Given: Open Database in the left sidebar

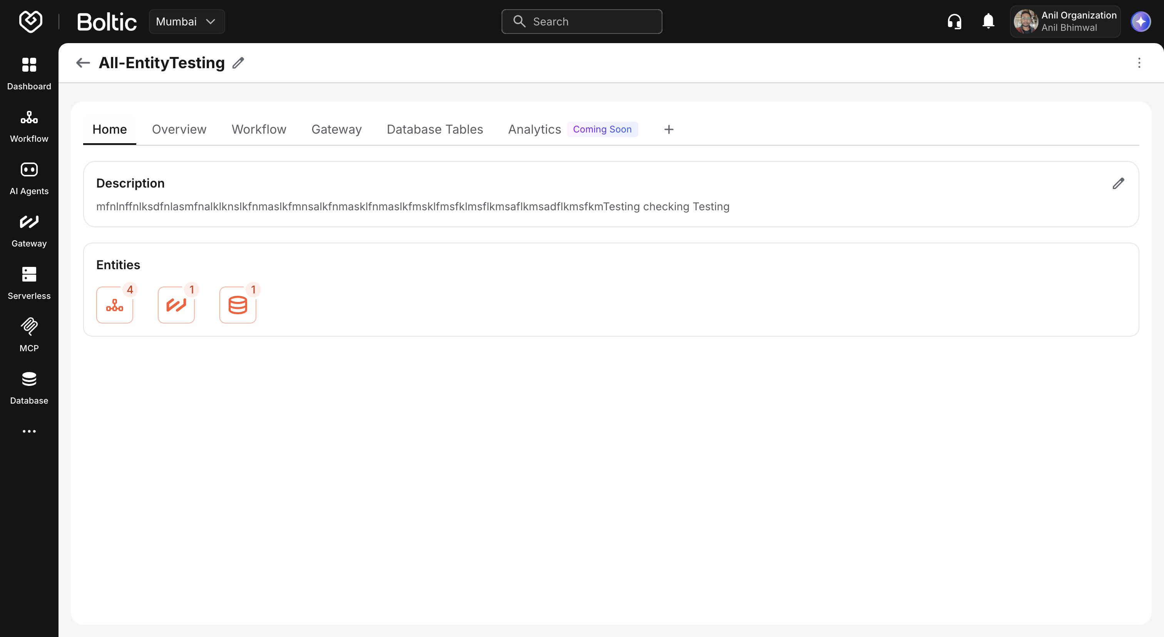Looking at the screenshot, I should [x=29, y=388].
